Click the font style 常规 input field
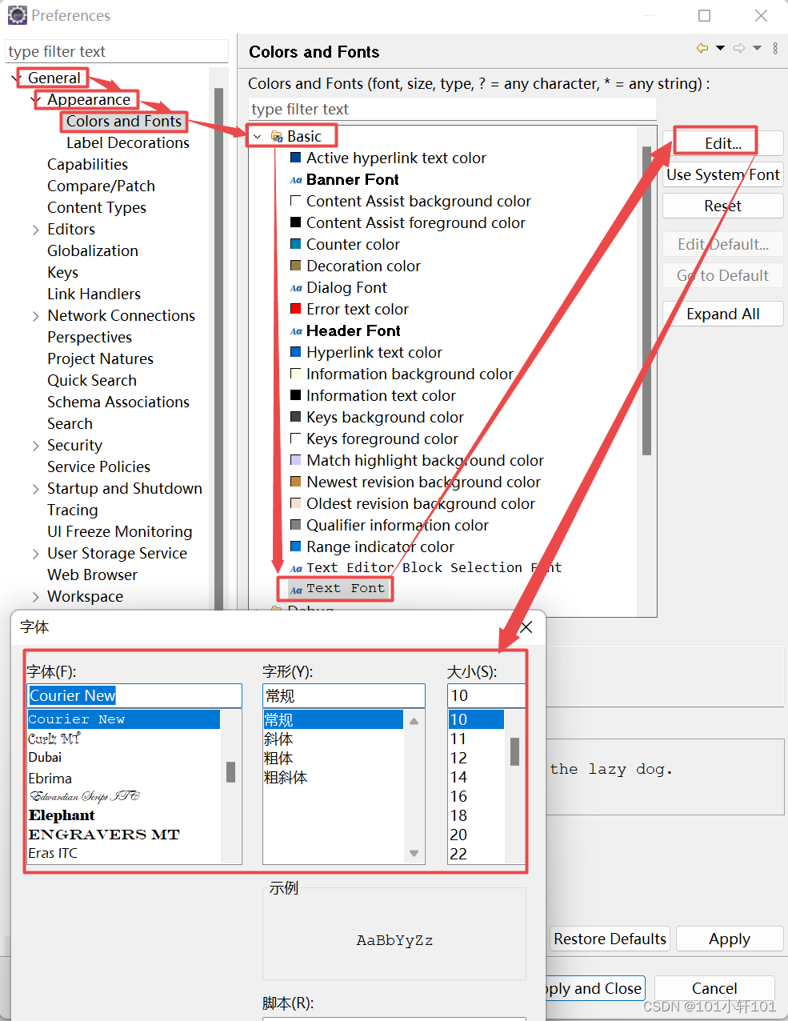The height and width of the screenshot is (1021, 788). pyautogui.click(x=344, y=695)
